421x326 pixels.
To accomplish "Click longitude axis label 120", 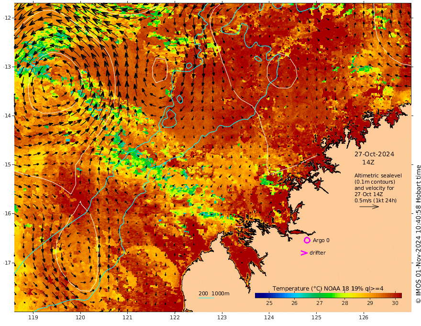I will (x=80, y=317).
